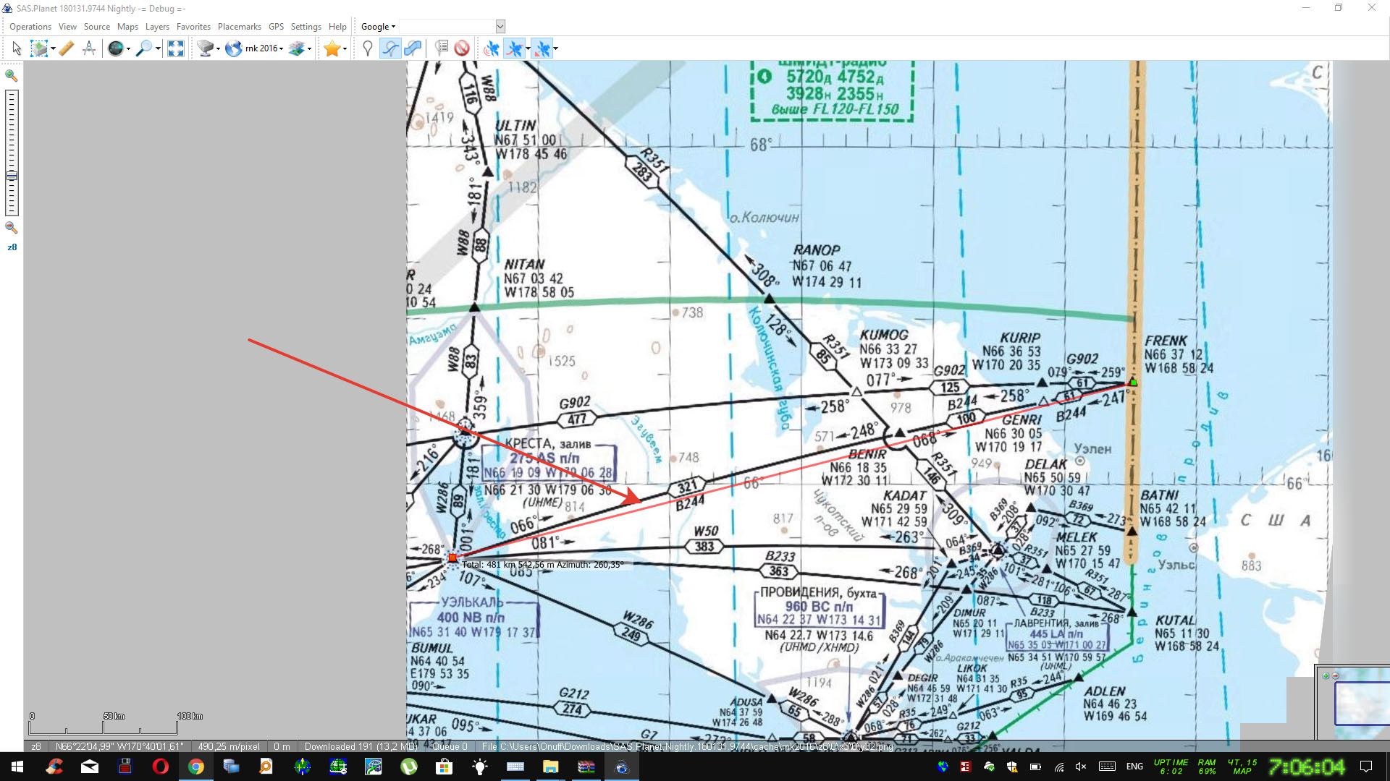Screen dimensions: 1390x781
Task: Click the zoom in magnifier on left sidebar
Action: point(12,75)
